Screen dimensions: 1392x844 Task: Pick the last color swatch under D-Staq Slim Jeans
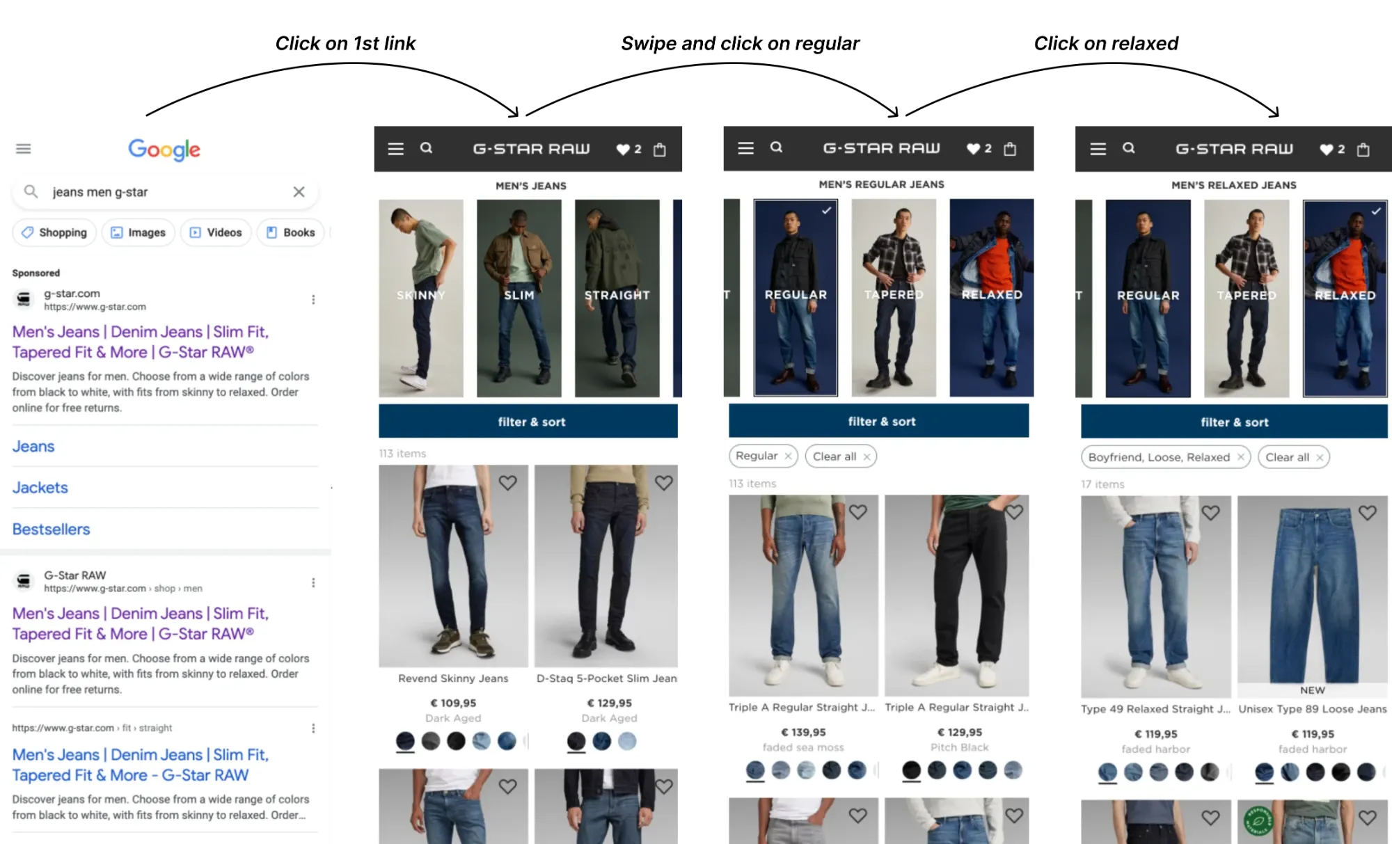point(627,741)
